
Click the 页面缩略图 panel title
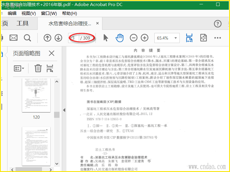(x=26, y=53)
